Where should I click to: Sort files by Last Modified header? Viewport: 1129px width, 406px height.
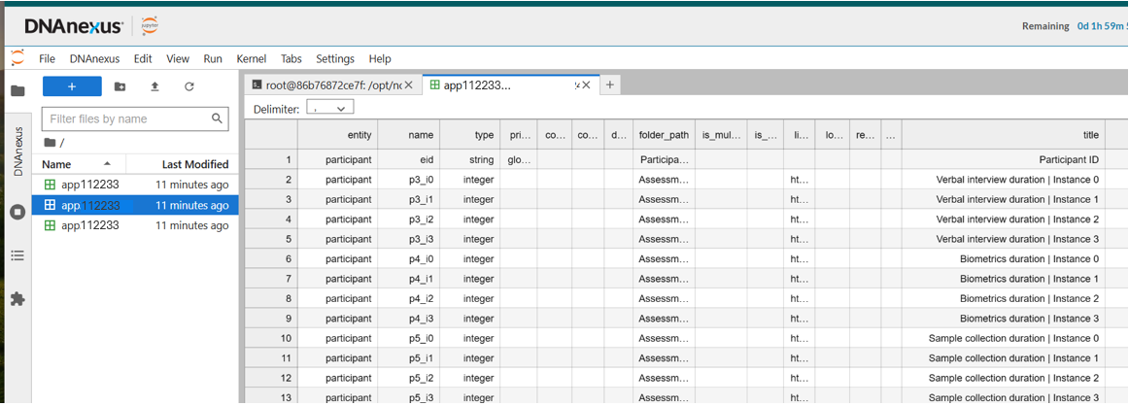point(194,164)
